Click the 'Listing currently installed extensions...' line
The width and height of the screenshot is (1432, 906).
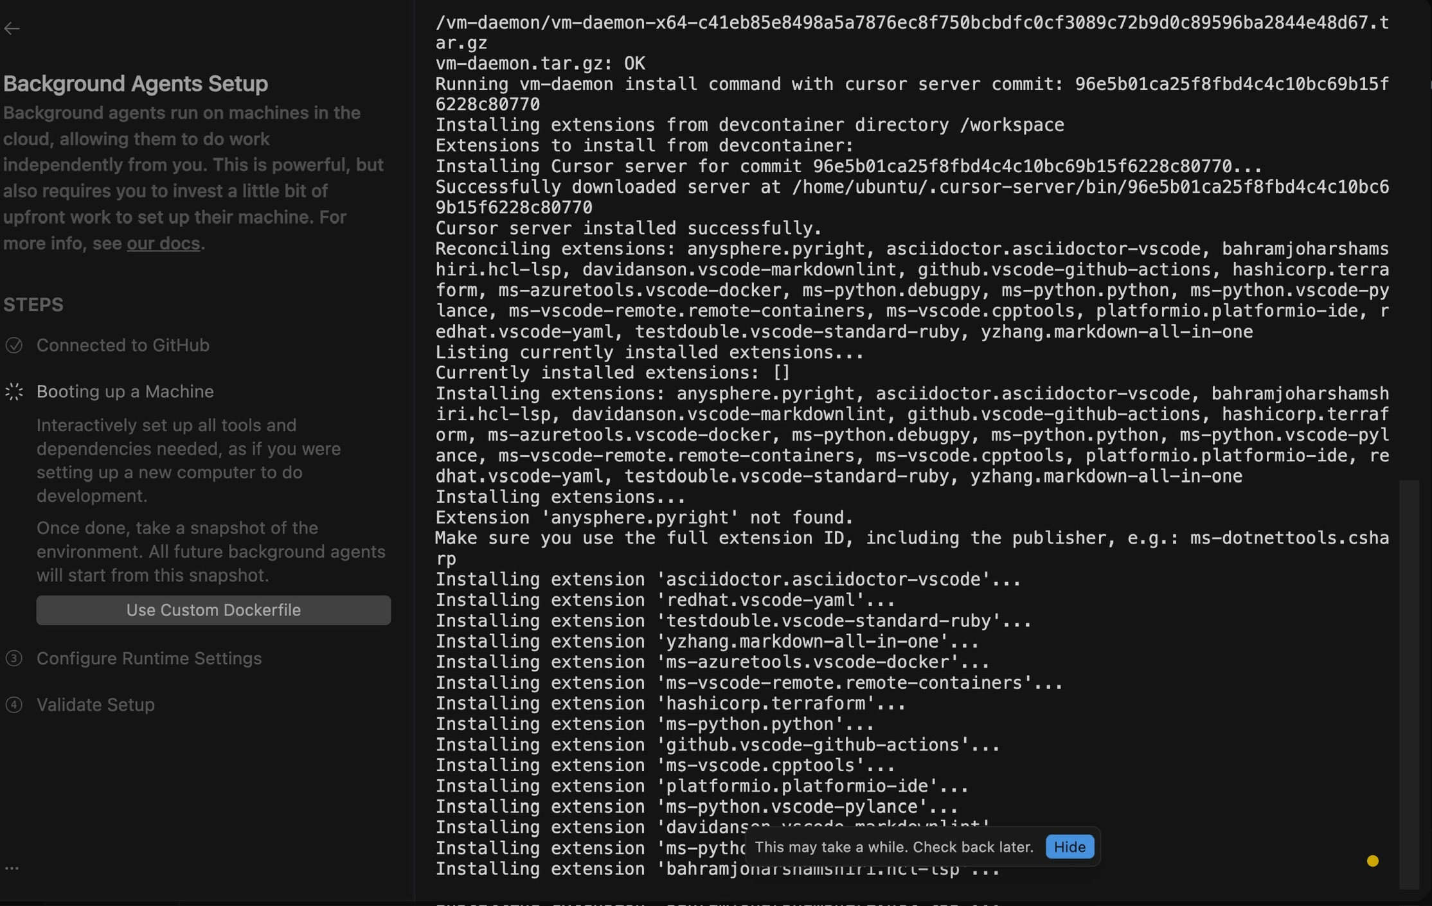tap(650, 352)
